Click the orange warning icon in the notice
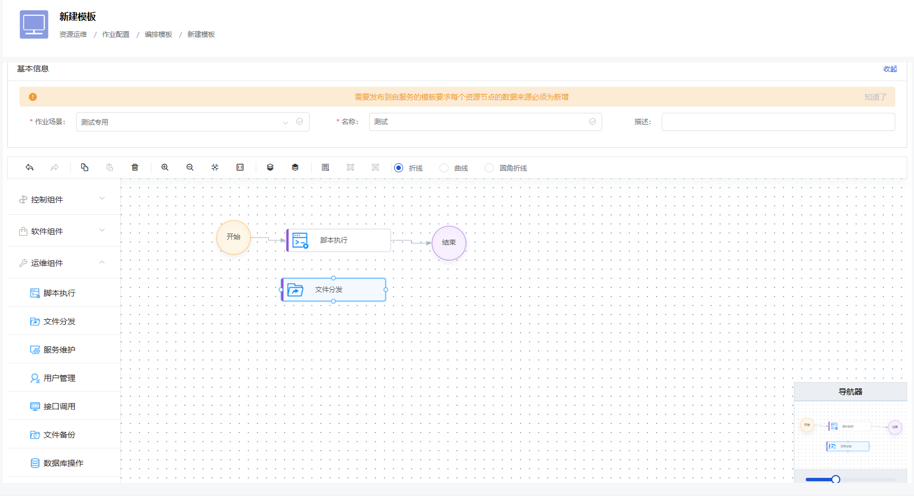914x496 pixels. pos(33,97)
